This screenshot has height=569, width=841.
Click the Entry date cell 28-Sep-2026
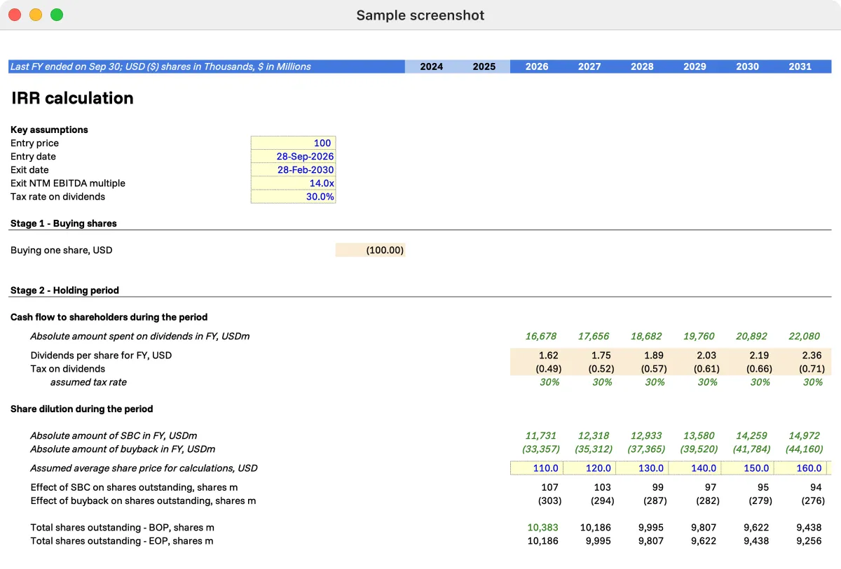[293, 156]
